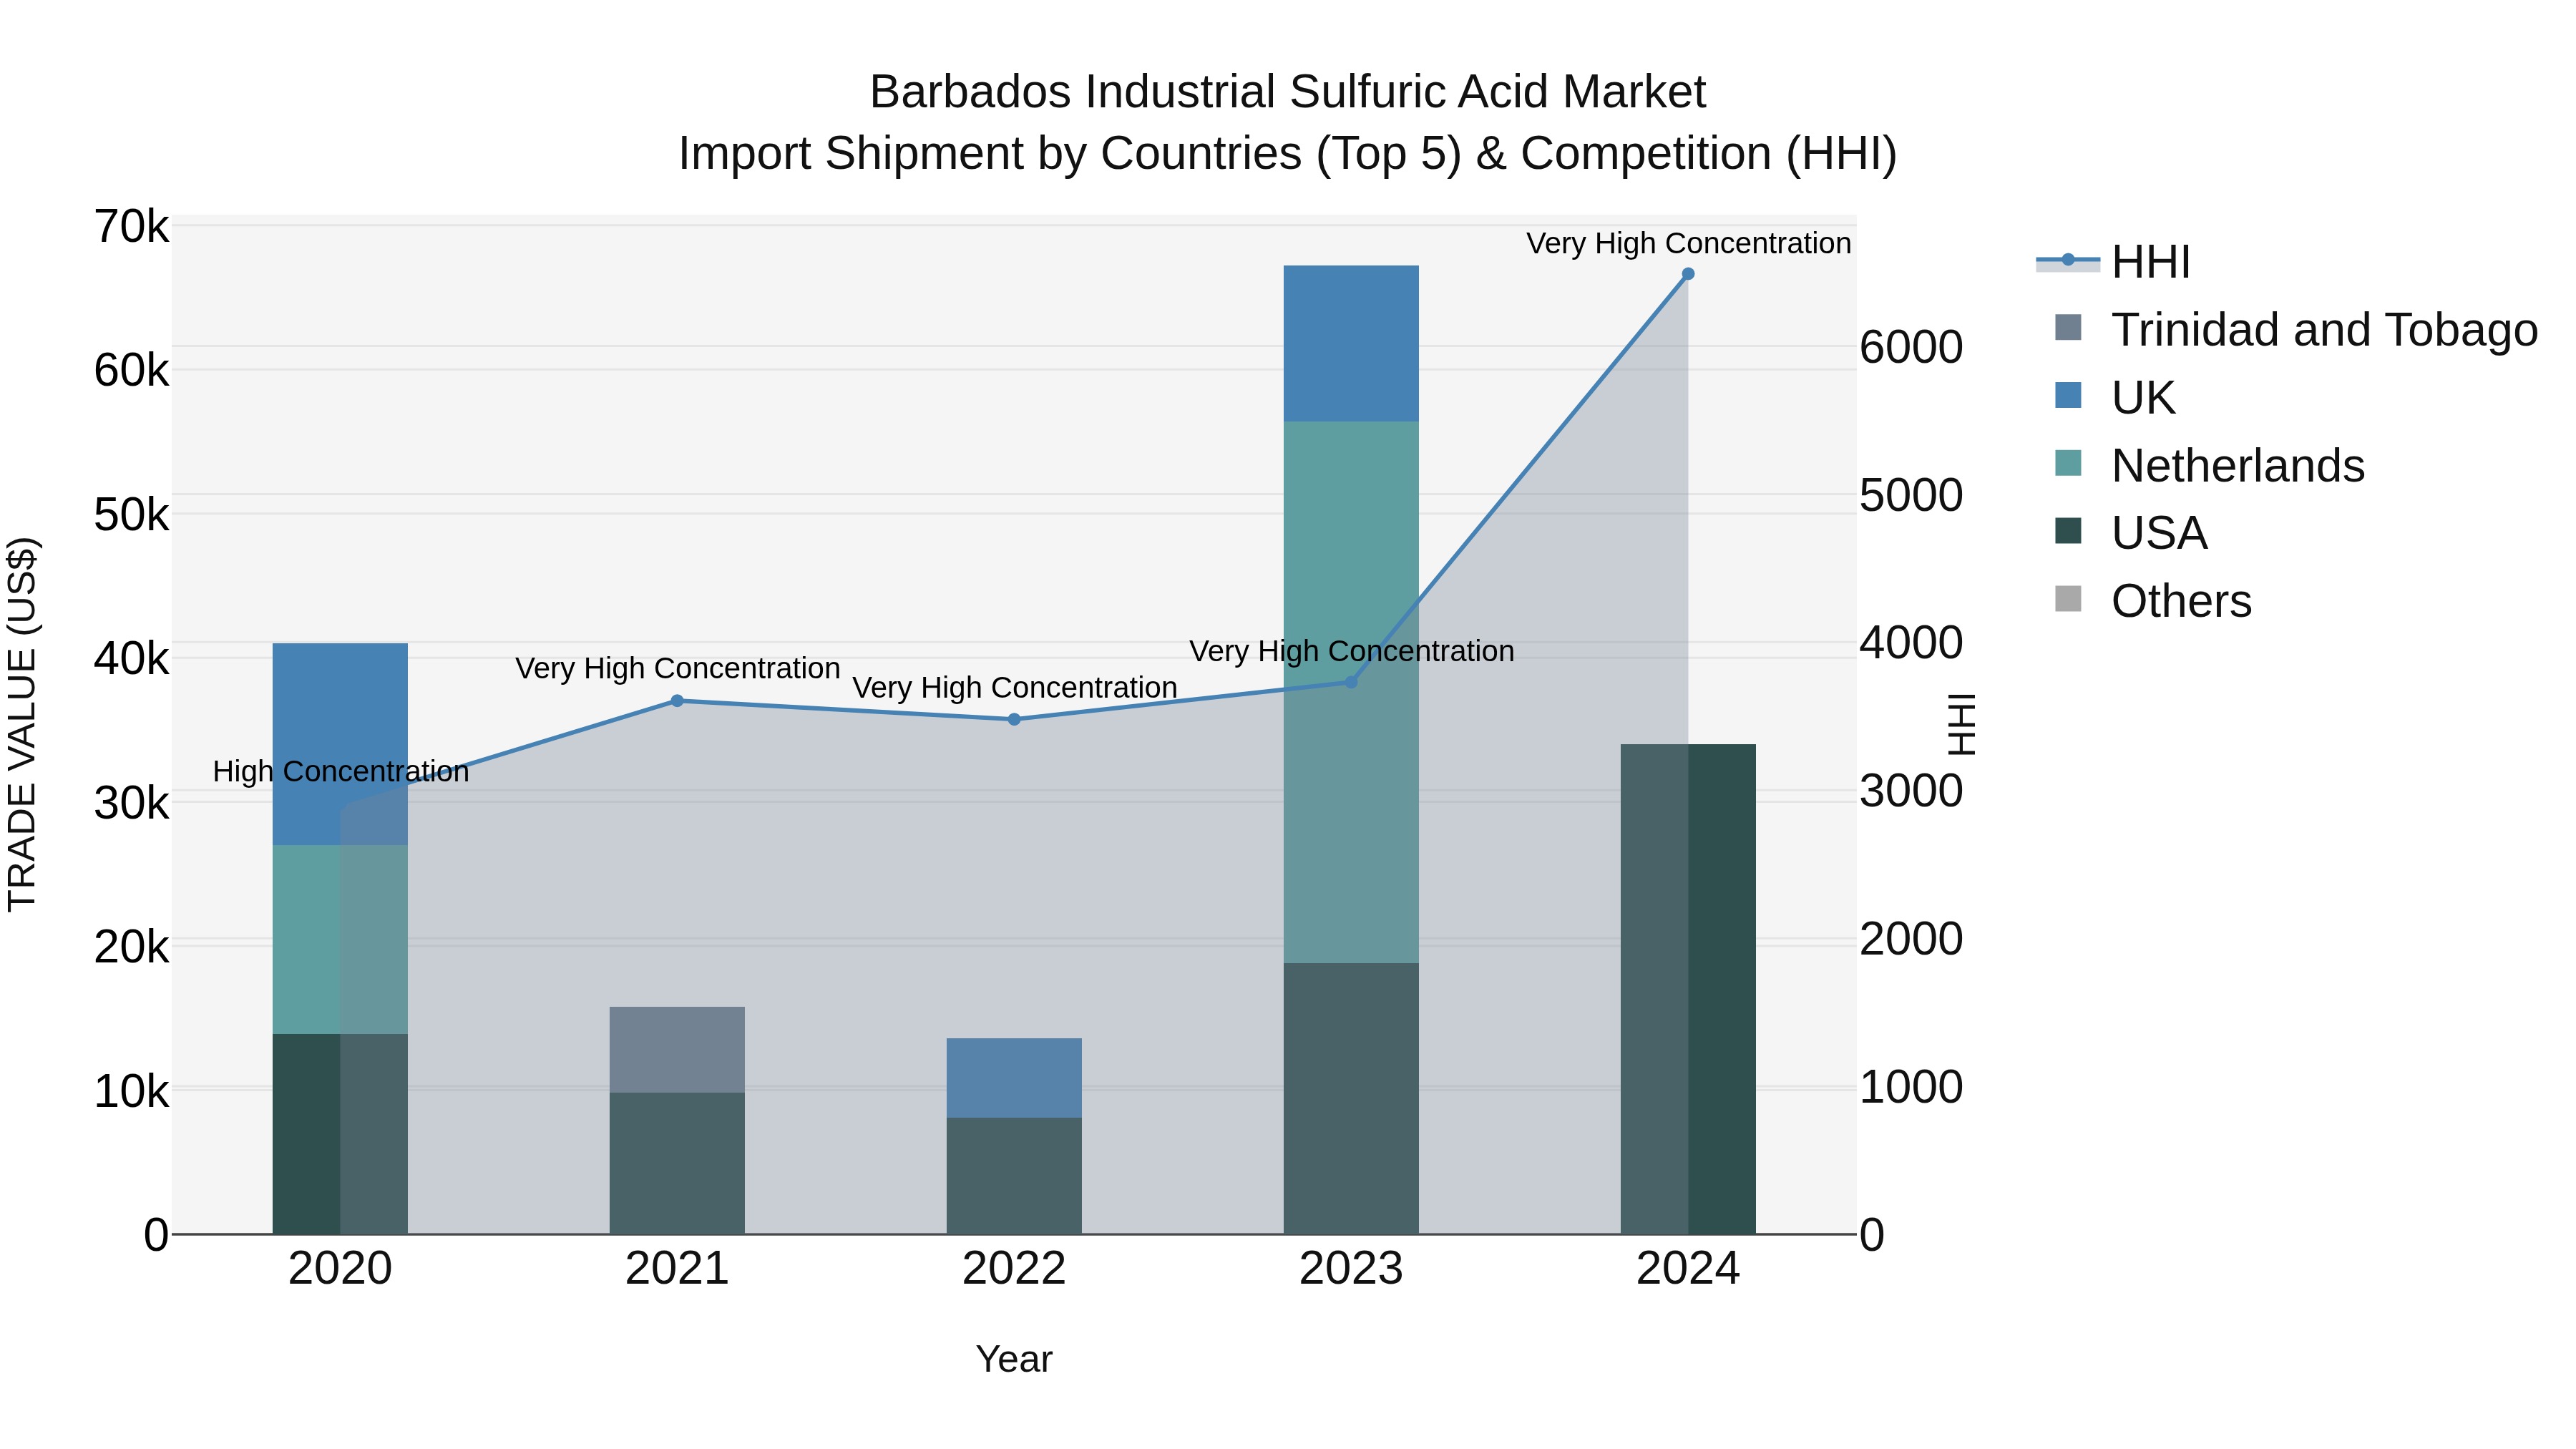Screen dimensions: 2576x1449
Task: Toggle the HHI legend entry
Action: 2113,262
